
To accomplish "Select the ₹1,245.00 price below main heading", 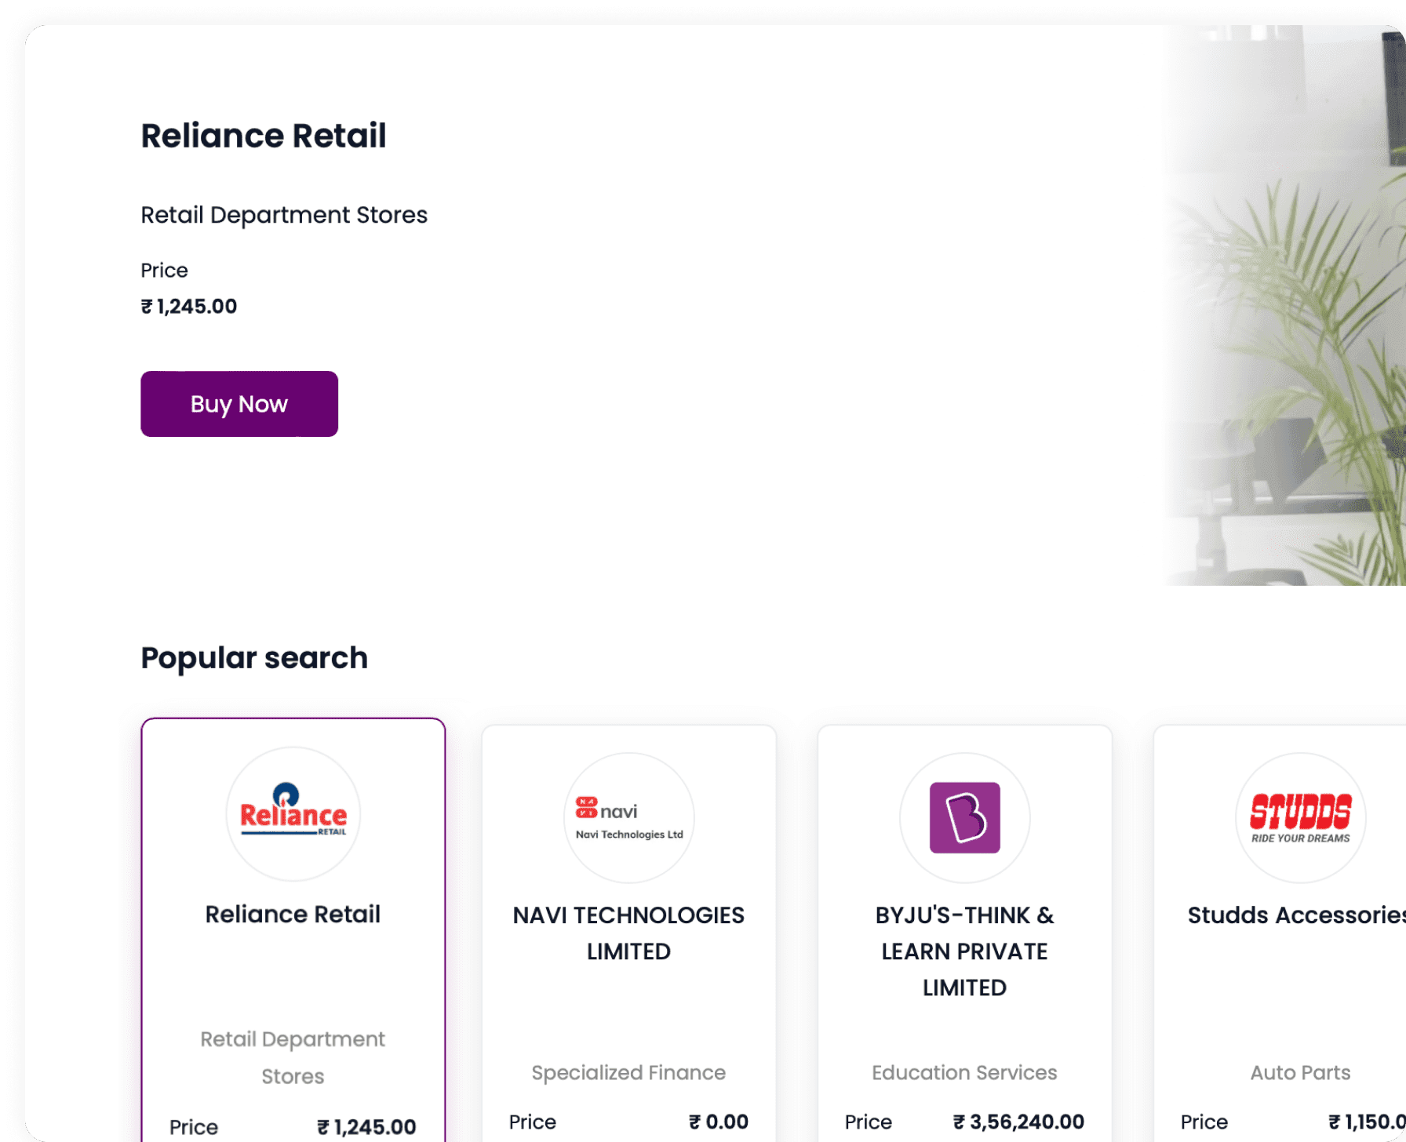I will point(189,307).
